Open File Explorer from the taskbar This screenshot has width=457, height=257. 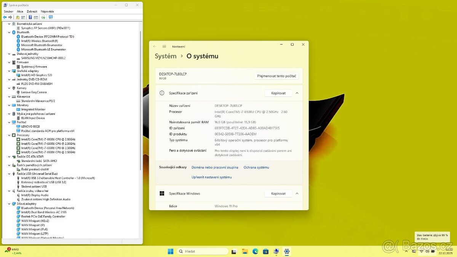245,251
